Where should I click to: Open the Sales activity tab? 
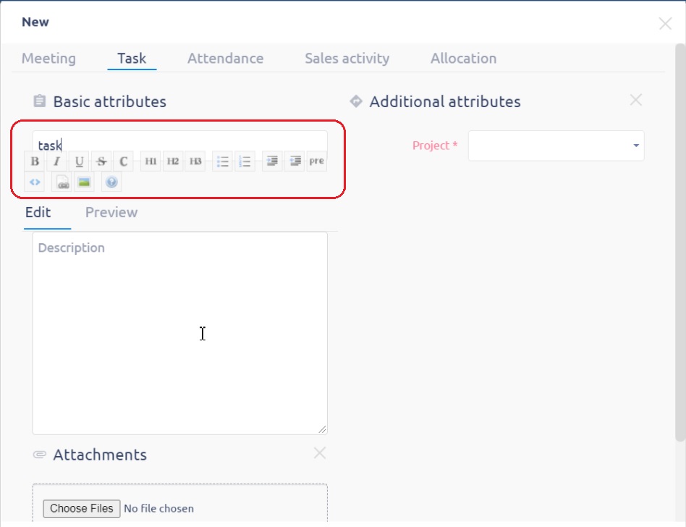[347, 59]
